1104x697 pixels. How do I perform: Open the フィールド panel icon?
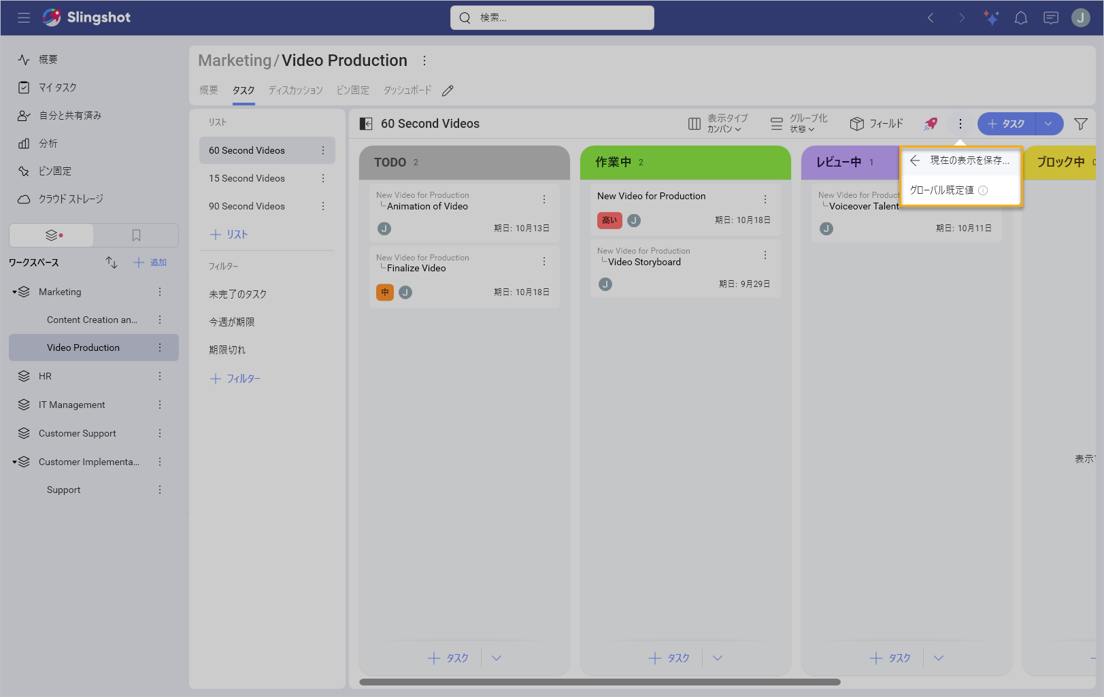coord(876,123)
